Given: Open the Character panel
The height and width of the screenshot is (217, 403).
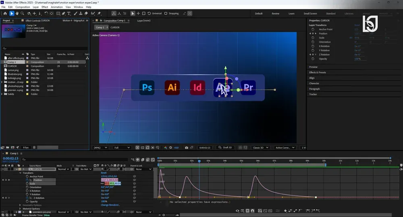Looking at the screenshot, I should pos(314,83).
